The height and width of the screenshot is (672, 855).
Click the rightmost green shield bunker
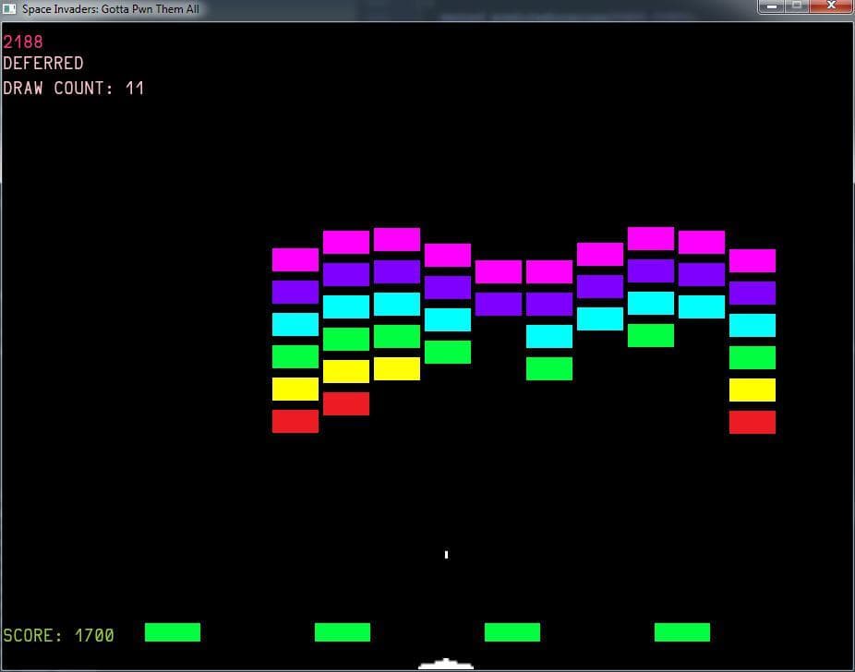[x=682, y=632]
